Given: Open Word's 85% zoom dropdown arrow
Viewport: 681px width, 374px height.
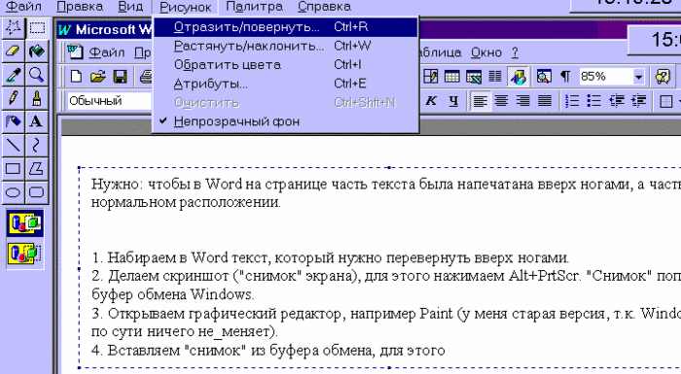Looking at the screenshot, I should pyautogui.click(x=638, y=78).
